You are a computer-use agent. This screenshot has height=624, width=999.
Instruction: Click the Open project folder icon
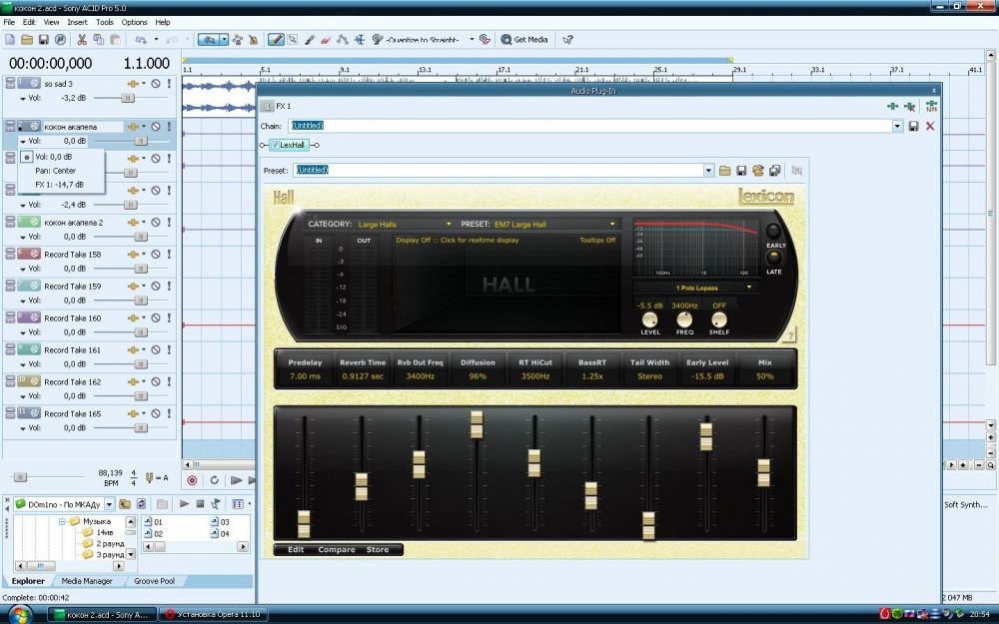click(x=27, y=40)
